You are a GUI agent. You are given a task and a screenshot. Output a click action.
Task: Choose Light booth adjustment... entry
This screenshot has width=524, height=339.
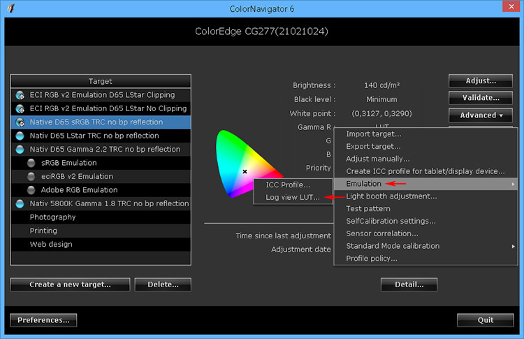click(x=425, y=196)
